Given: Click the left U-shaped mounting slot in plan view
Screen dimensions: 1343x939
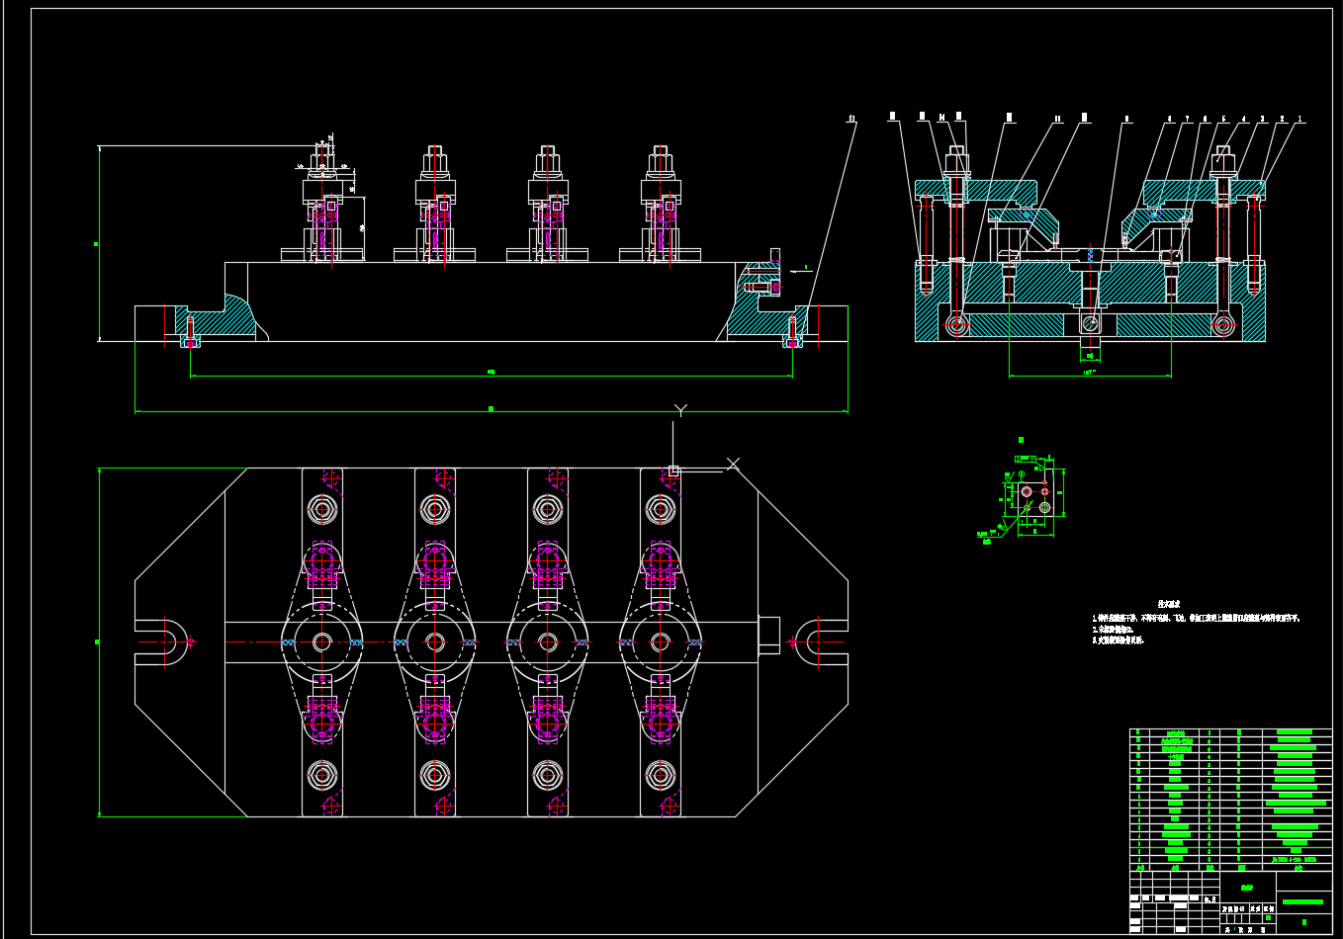Looking at the screenshot, I should point(170,641).
